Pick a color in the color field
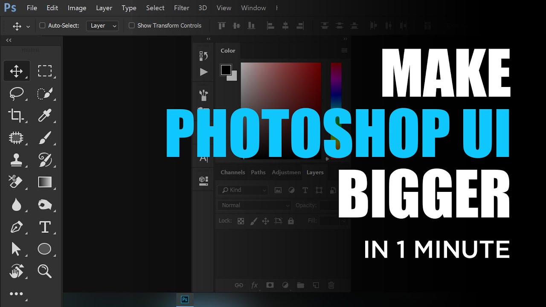Viewport: 546px width, 307px height. (x=281, y=110)
